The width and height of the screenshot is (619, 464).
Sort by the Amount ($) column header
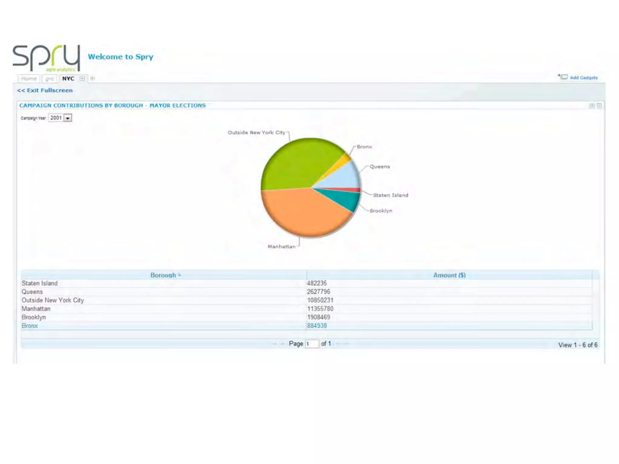449,275
